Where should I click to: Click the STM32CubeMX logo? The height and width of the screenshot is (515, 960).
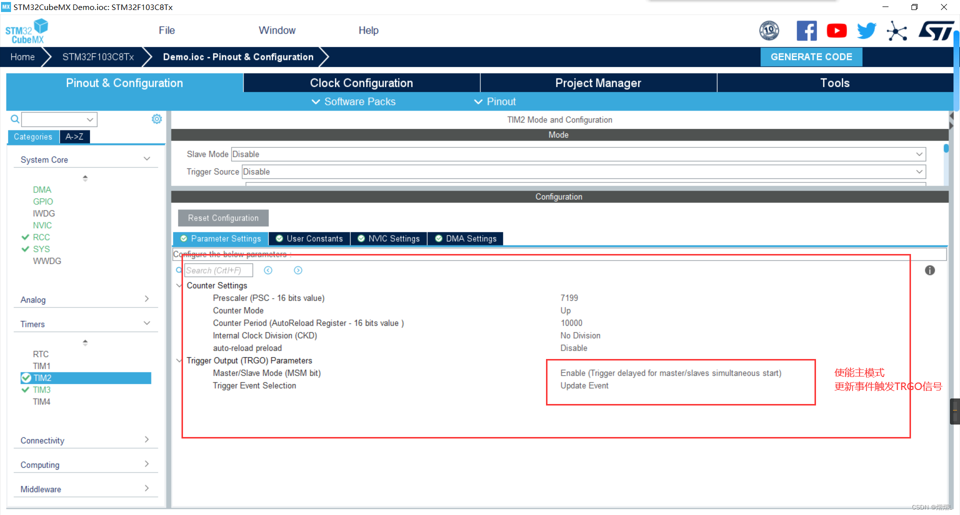(x=26, y=31)
